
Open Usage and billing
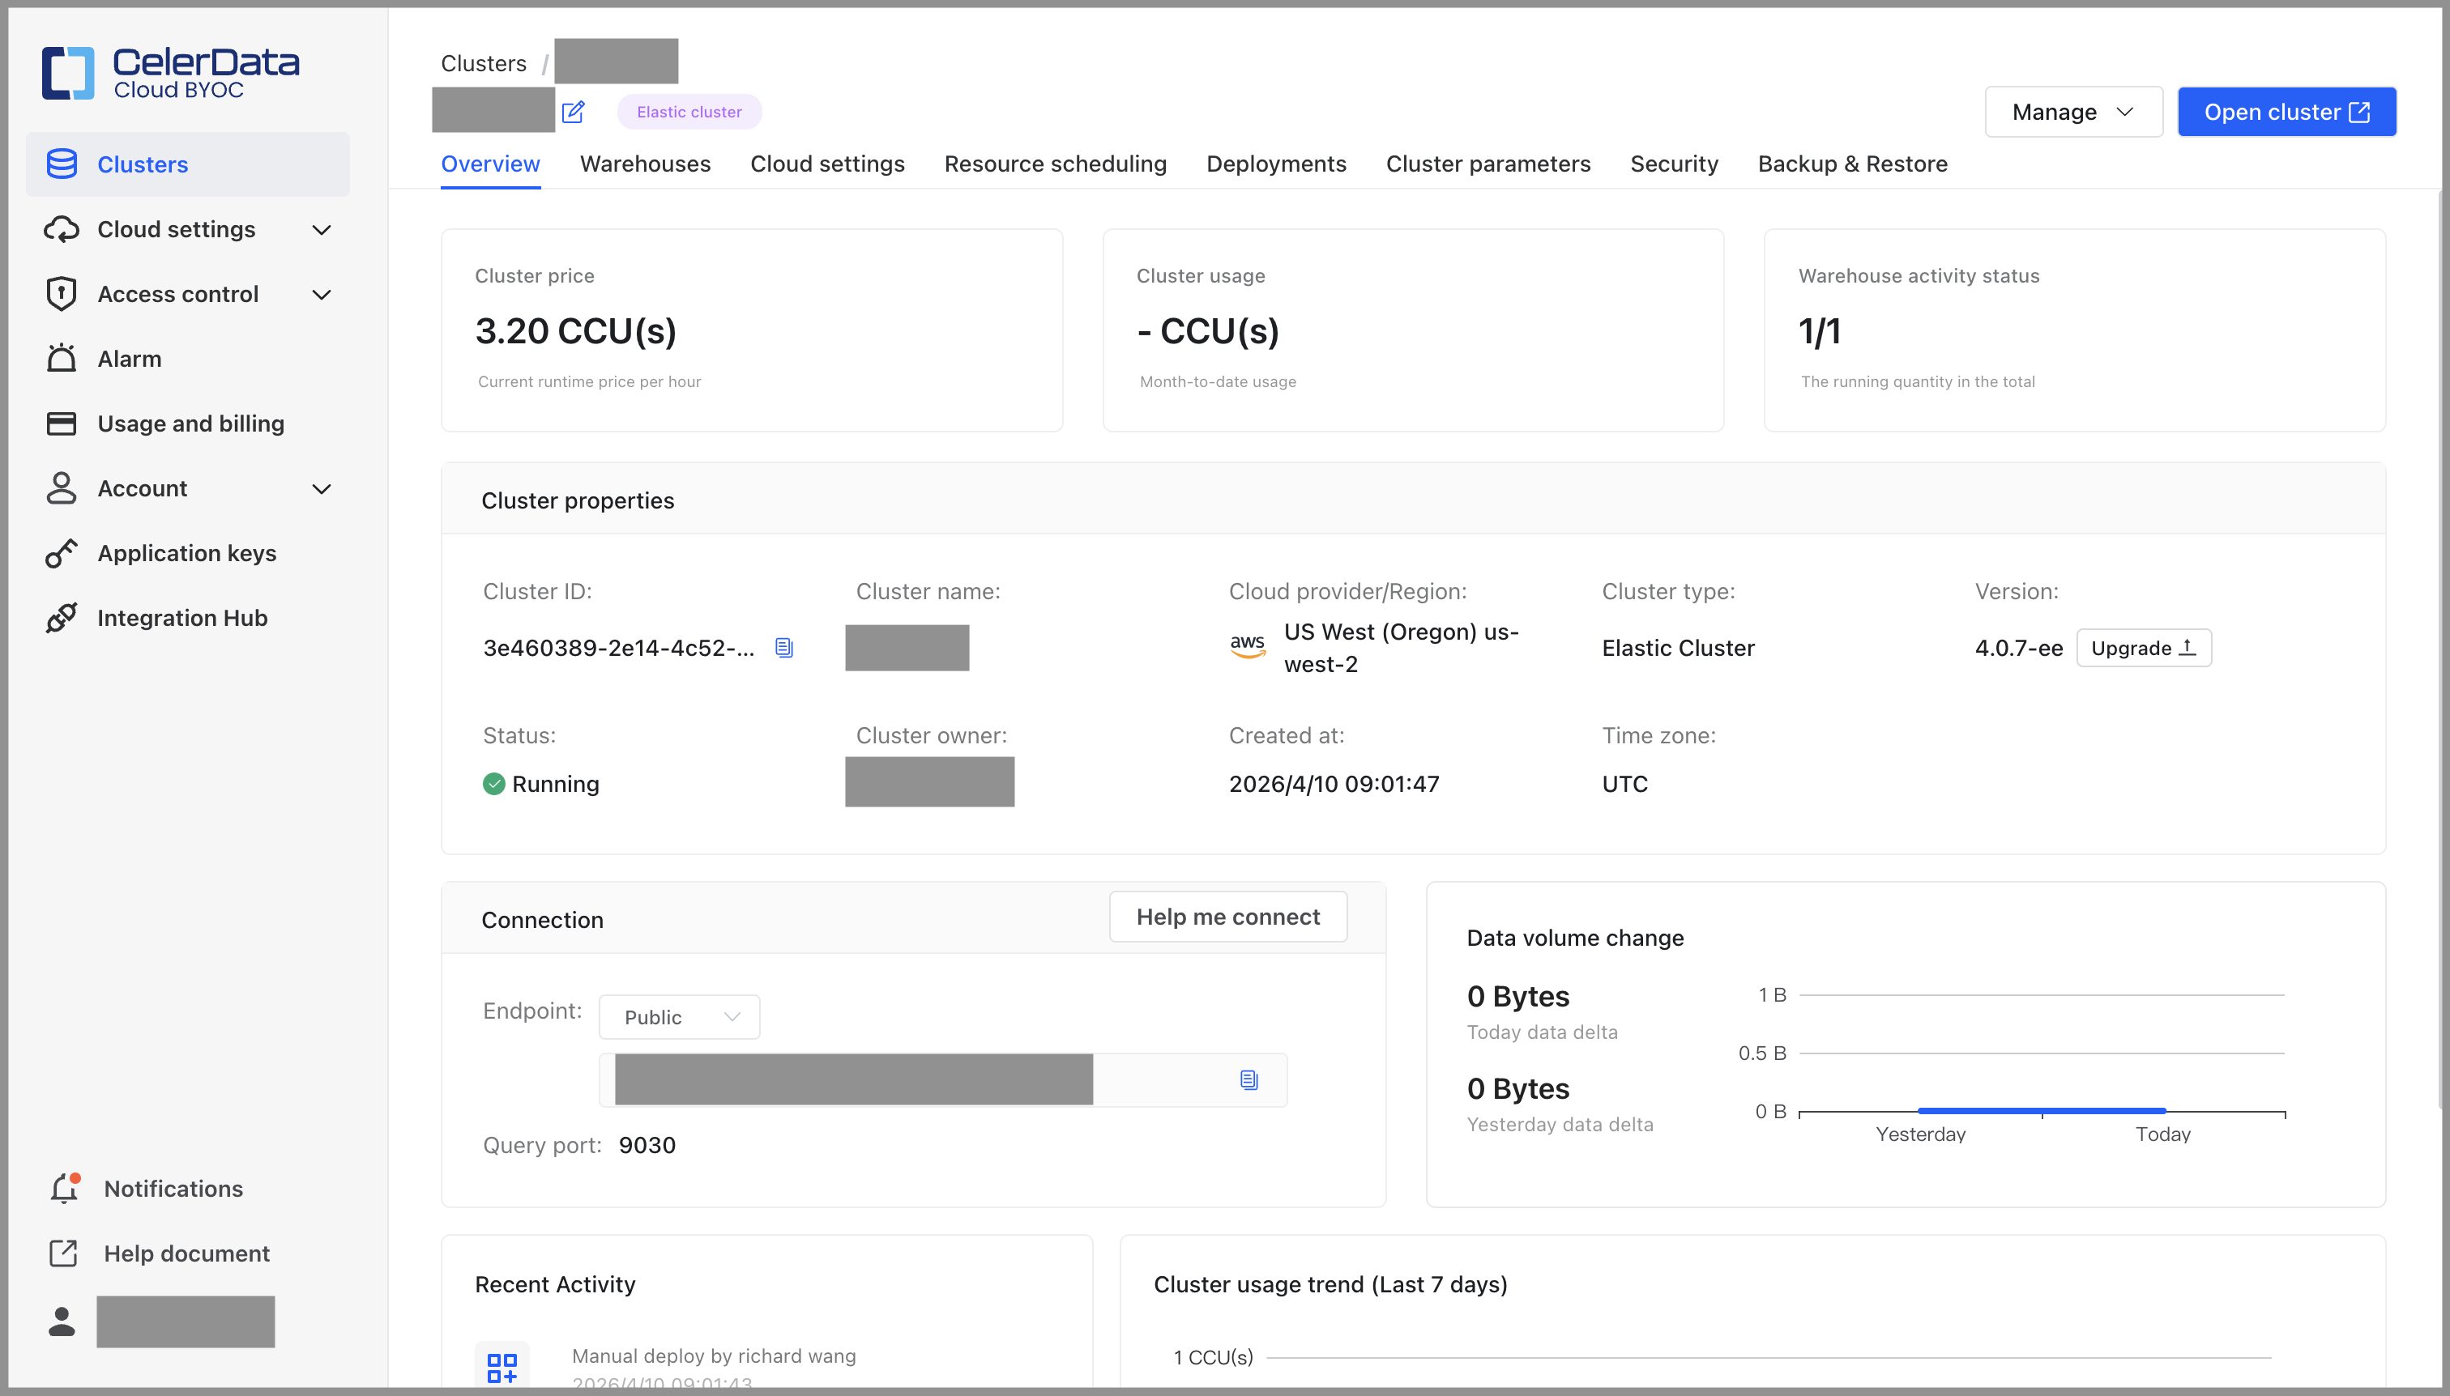[x=190, y=422]
